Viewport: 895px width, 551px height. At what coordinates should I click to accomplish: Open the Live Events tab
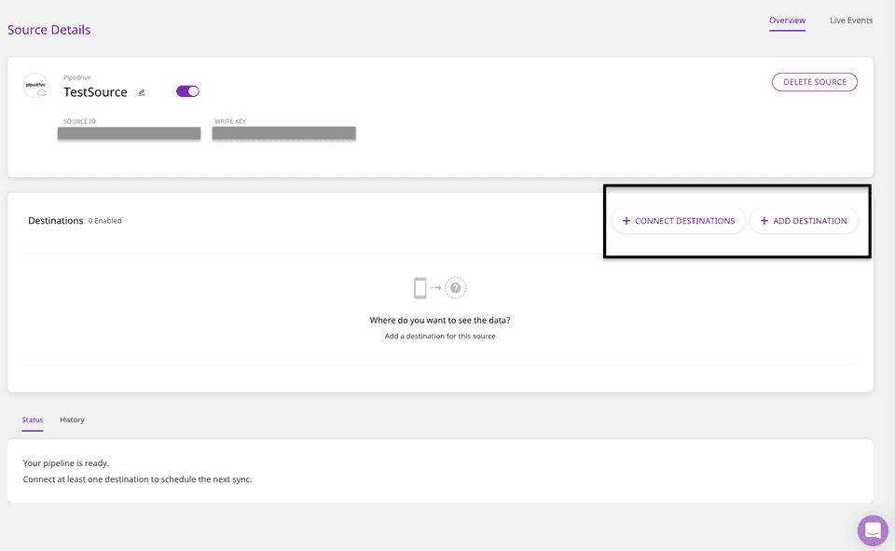(x=851, y=21)
